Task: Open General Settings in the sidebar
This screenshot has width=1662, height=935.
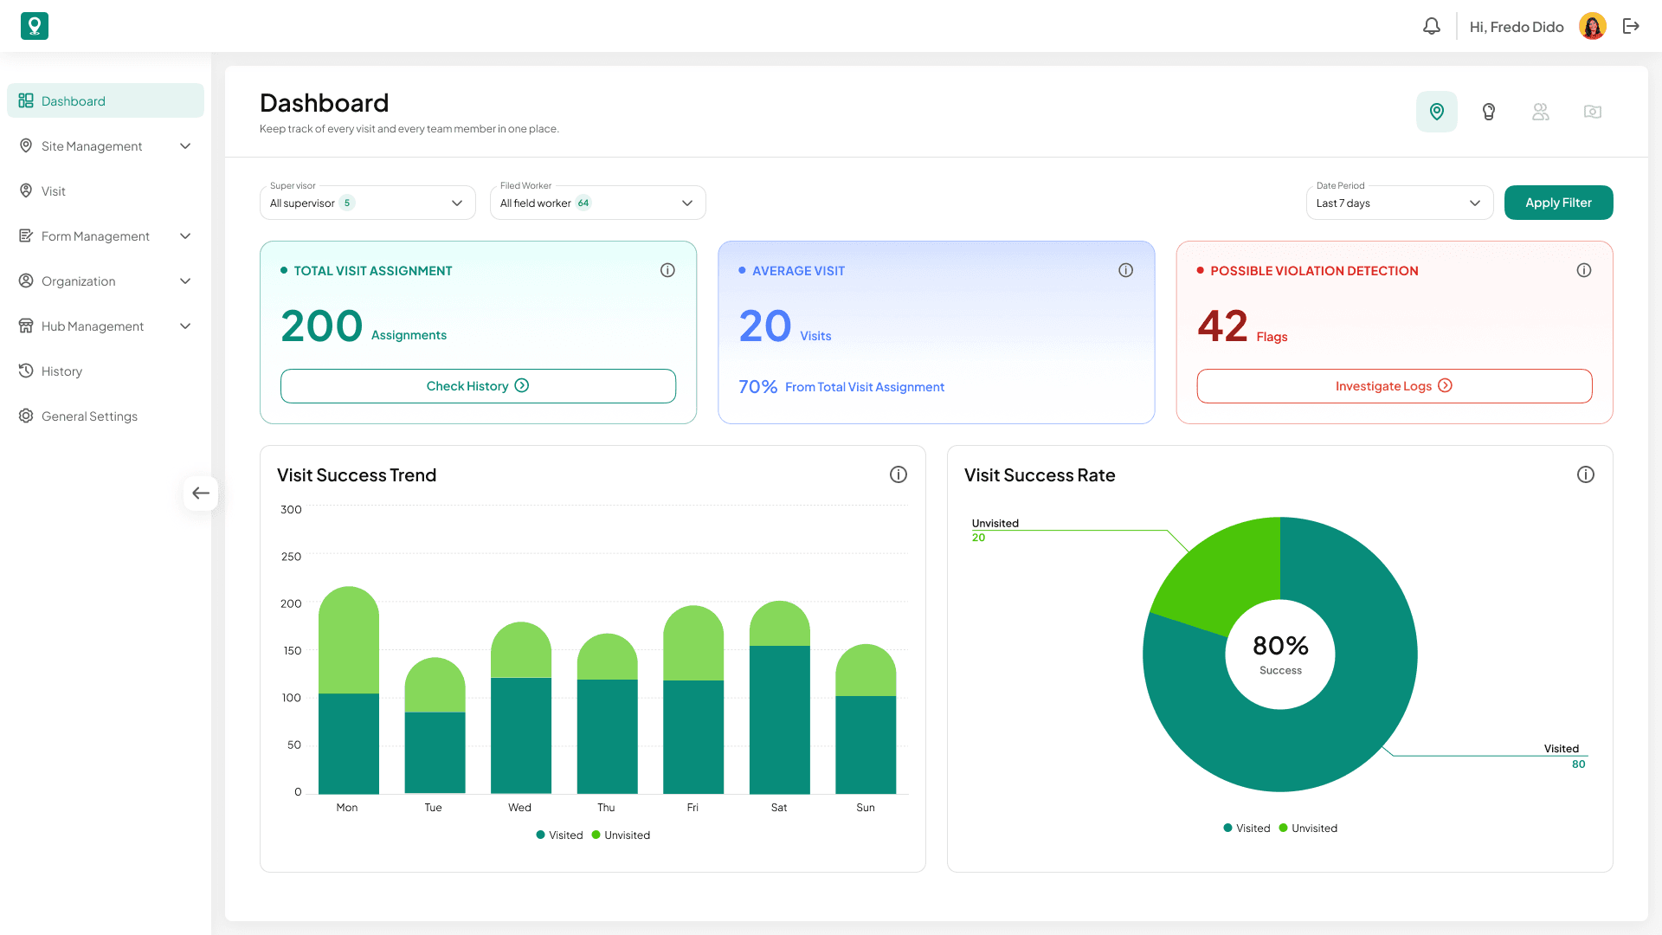Action: click(x=106, y=416)
